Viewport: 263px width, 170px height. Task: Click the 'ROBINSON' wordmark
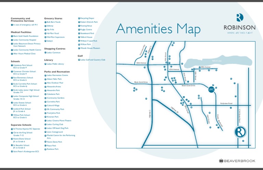pyautogui.click(x=240, y=27)
